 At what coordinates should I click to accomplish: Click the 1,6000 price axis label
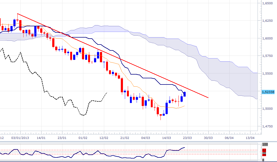(268, 38)
